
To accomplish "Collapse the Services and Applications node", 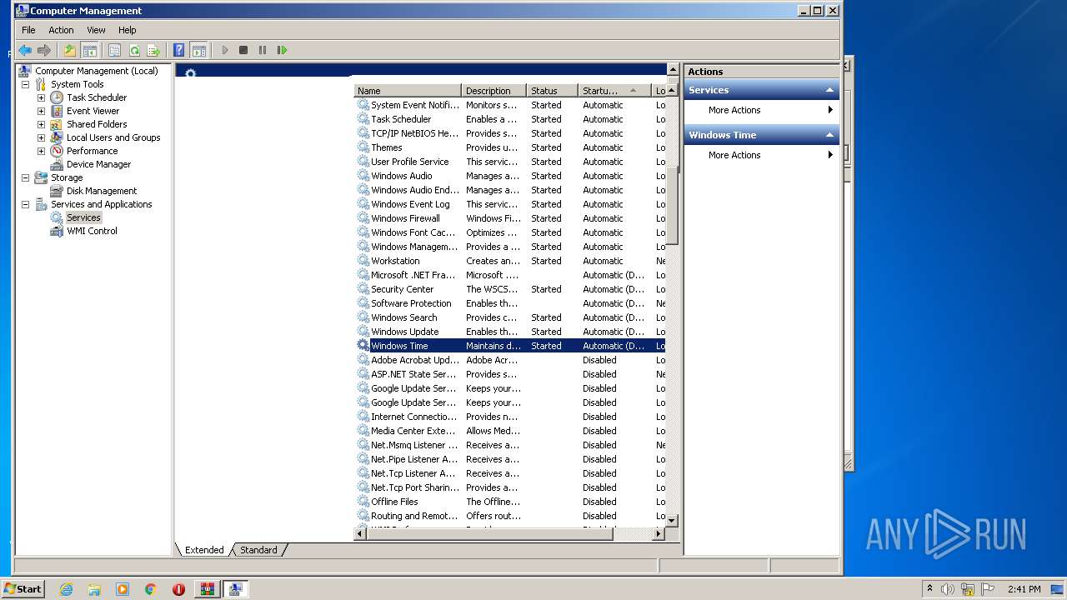I will (x=25, y=204).
